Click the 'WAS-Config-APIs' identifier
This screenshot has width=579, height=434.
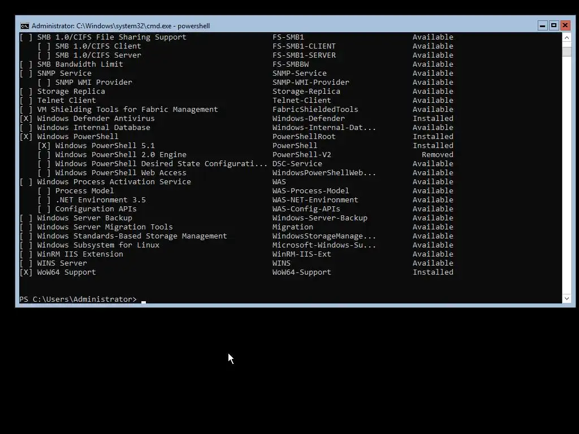[306, 209]
